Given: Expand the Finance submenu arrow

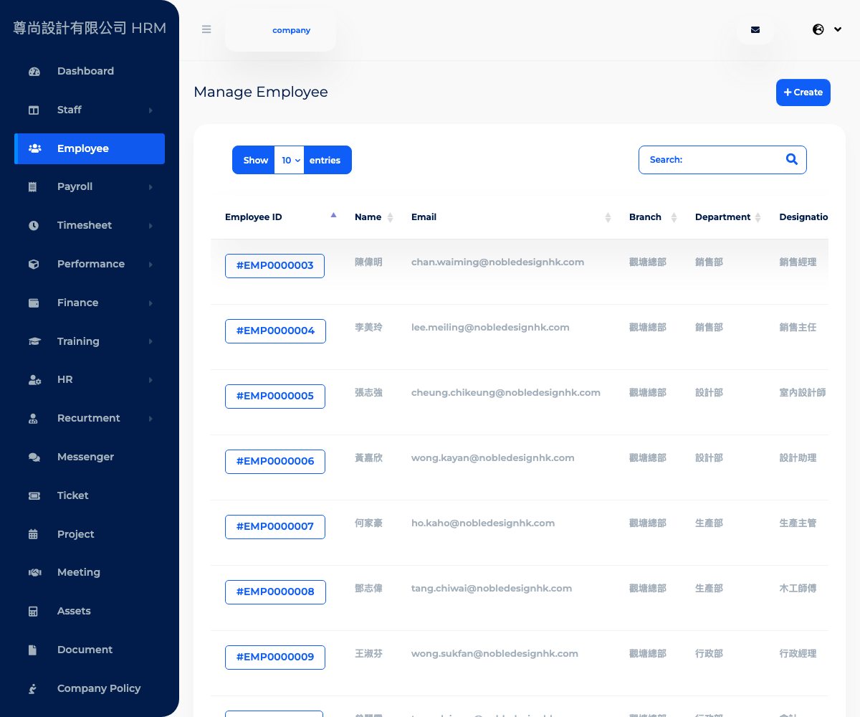Looking at the screenshot, I should pyautogui.click(x=150, y=303).
